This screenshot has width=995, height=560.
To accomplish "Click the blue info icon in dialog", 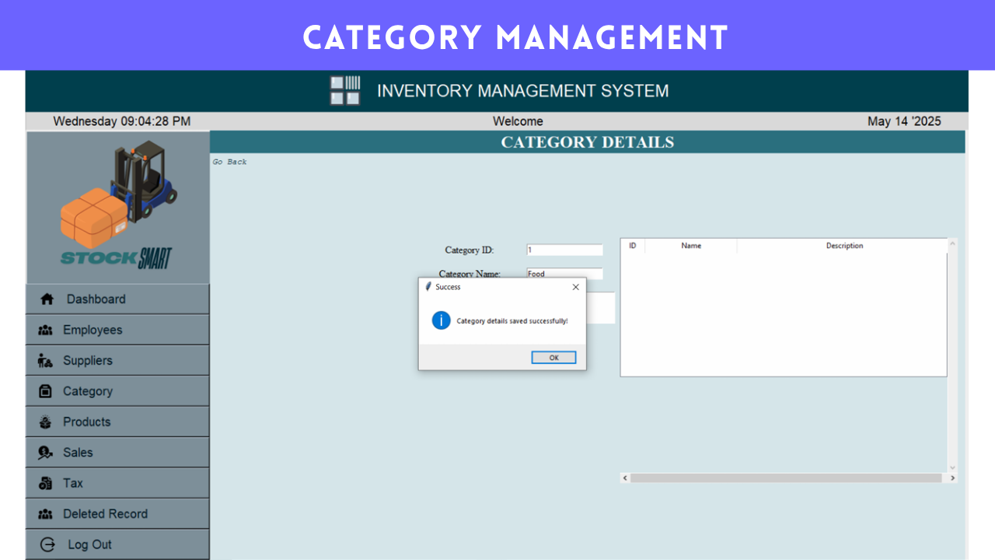I will 441,320.
